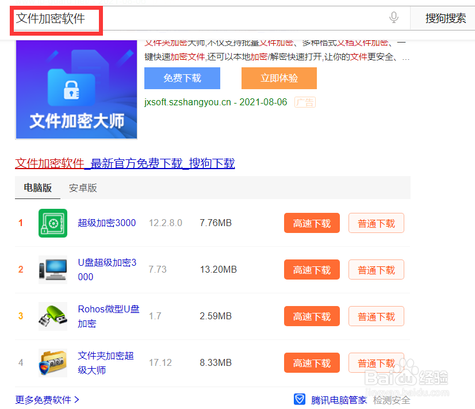Click 高速下载 for U盘超级加密3000

312,270
